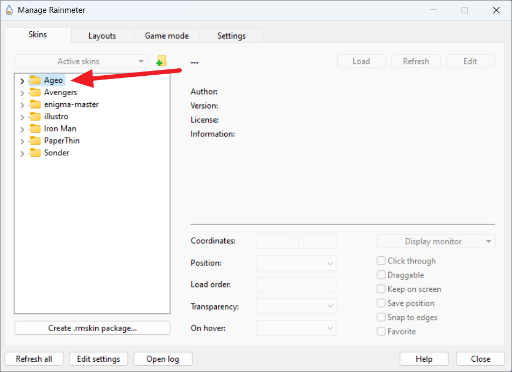512x372 pixels.
Task: Expand the Avengers tree node
Action: 22,93
